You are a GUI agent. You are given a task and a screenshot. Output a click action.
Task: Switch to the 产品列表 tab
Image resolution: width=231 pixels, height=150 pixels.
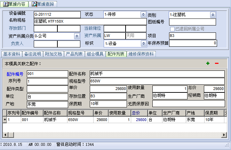(x=74, y=54)
